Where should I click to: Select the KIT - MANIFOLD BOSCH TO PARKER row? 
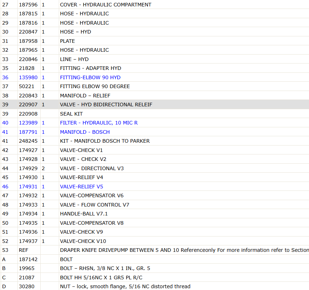tap(155, 141)
